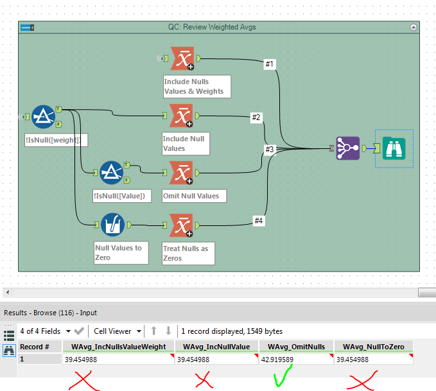Click the Results - Browse (116) - Input header
This screenshot has height=391, width=436.
50,313
